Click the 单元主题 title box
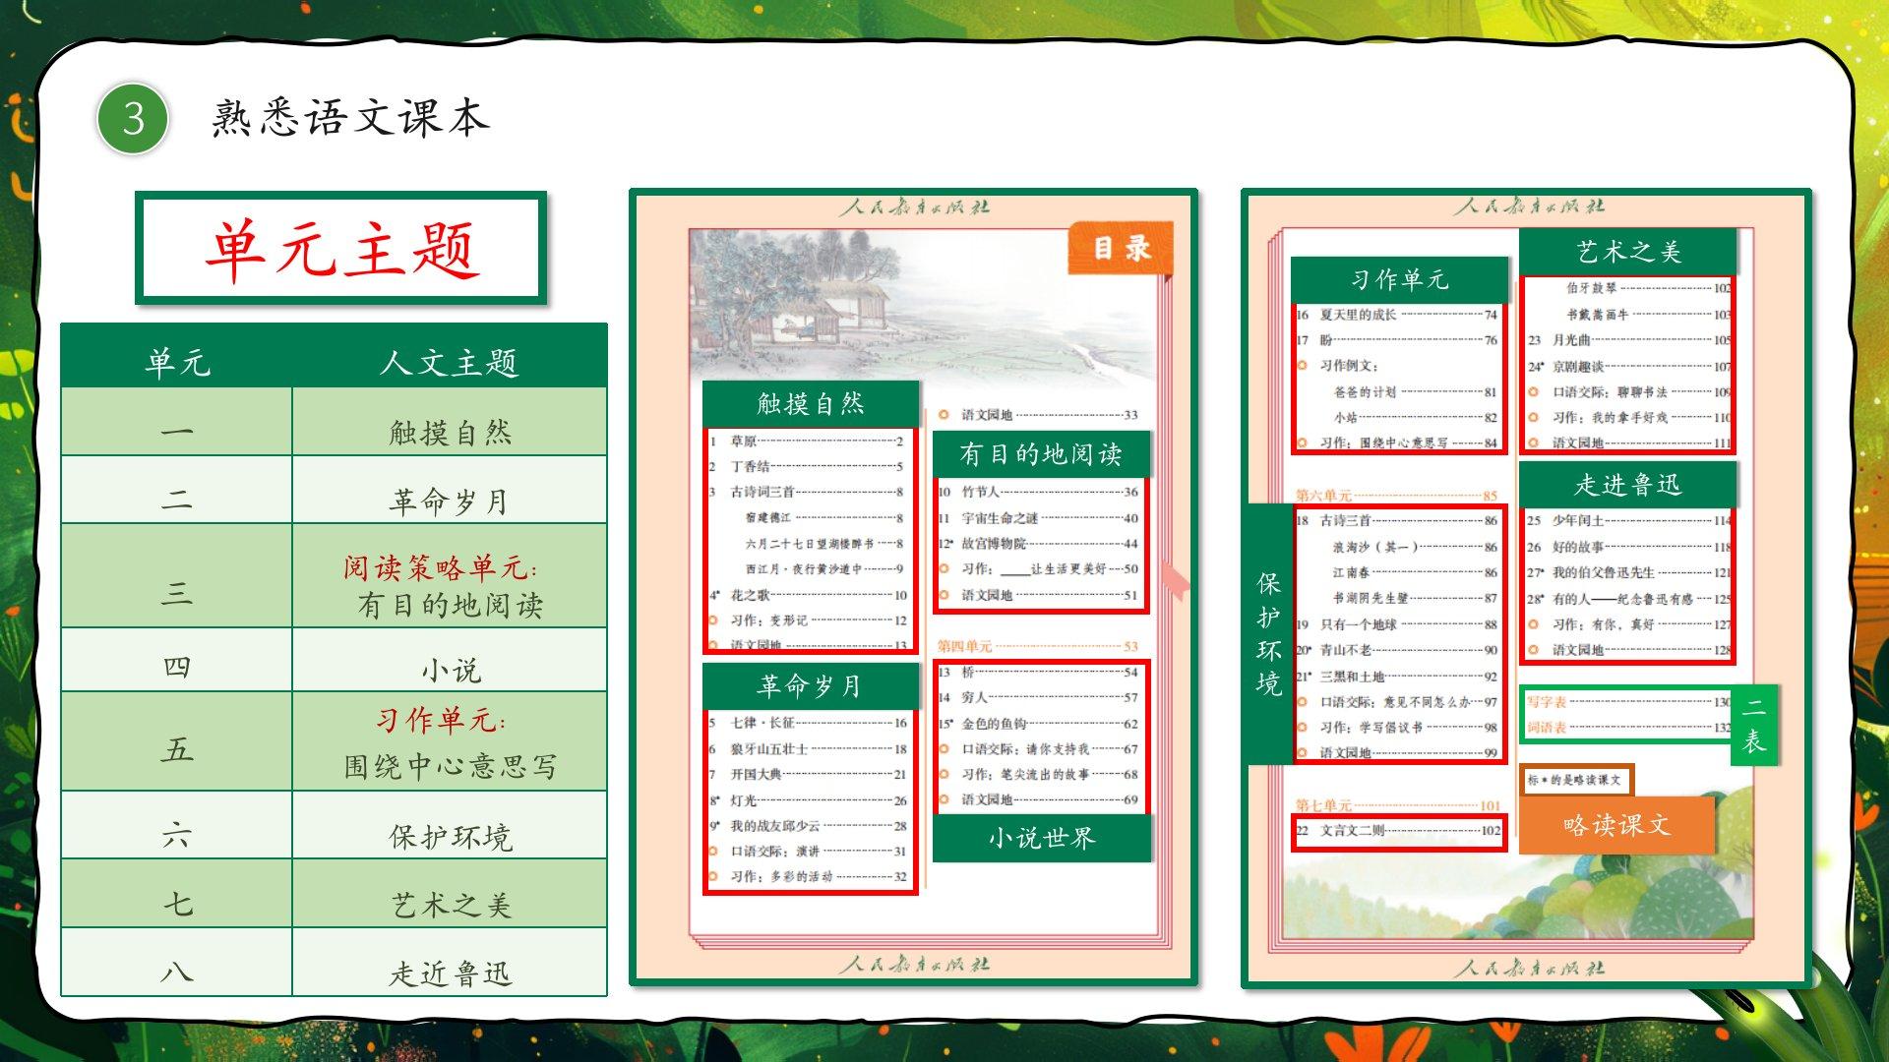The height and width of the screenshot is (1062, 1889). point(340,248)
